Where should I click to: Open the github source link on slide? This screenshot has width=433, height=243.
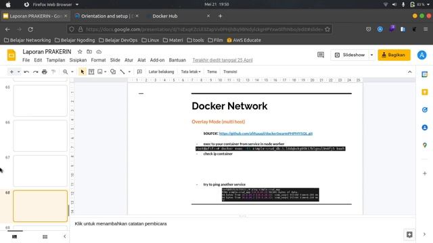click(266, 134)
